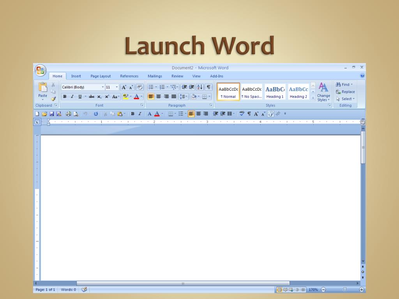Open the Change Styles dropdown
Screen dimensions: 399x299
coord(323,92)
